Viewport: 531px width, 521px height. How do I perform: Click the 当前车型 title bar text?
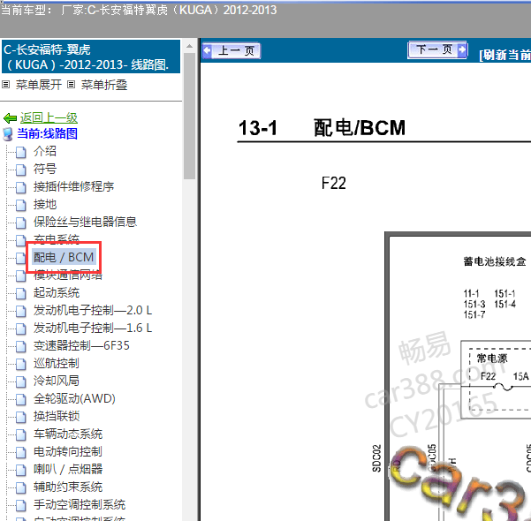coord(139,10)
